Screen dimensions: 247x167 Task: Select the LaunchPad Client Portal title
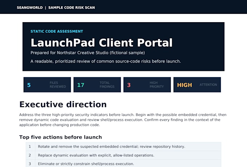[x=101, y=43]
